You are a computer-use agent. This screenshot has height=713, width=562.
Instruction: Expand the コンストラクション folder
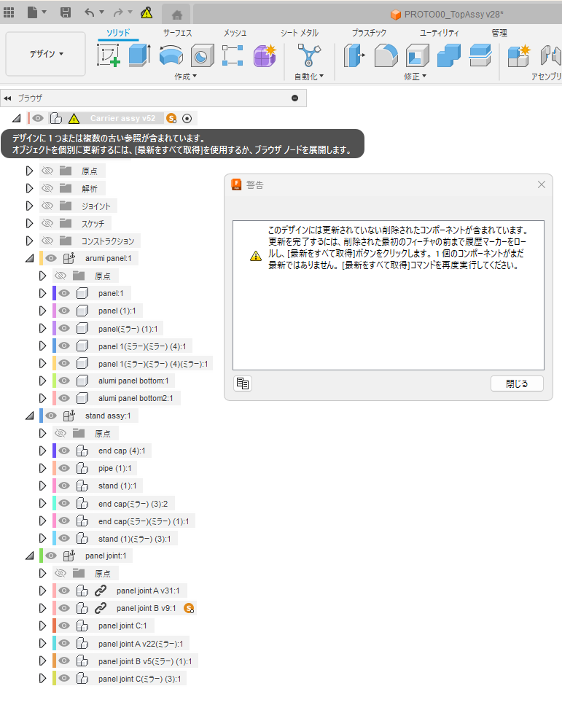(30, 241)
